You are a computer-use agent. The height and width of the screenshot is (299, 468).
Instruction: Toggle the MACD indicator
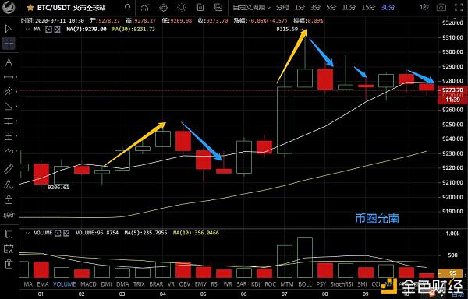(x=88, y=284)
